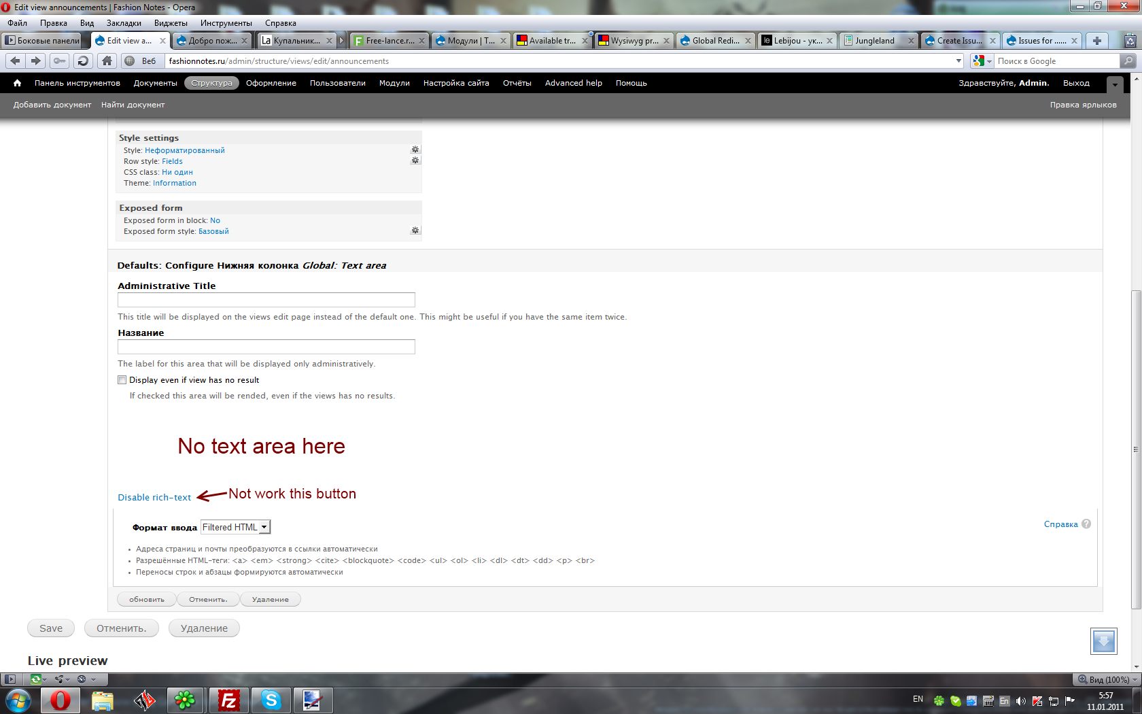Click the Disable rich-text link

[154, 497]
